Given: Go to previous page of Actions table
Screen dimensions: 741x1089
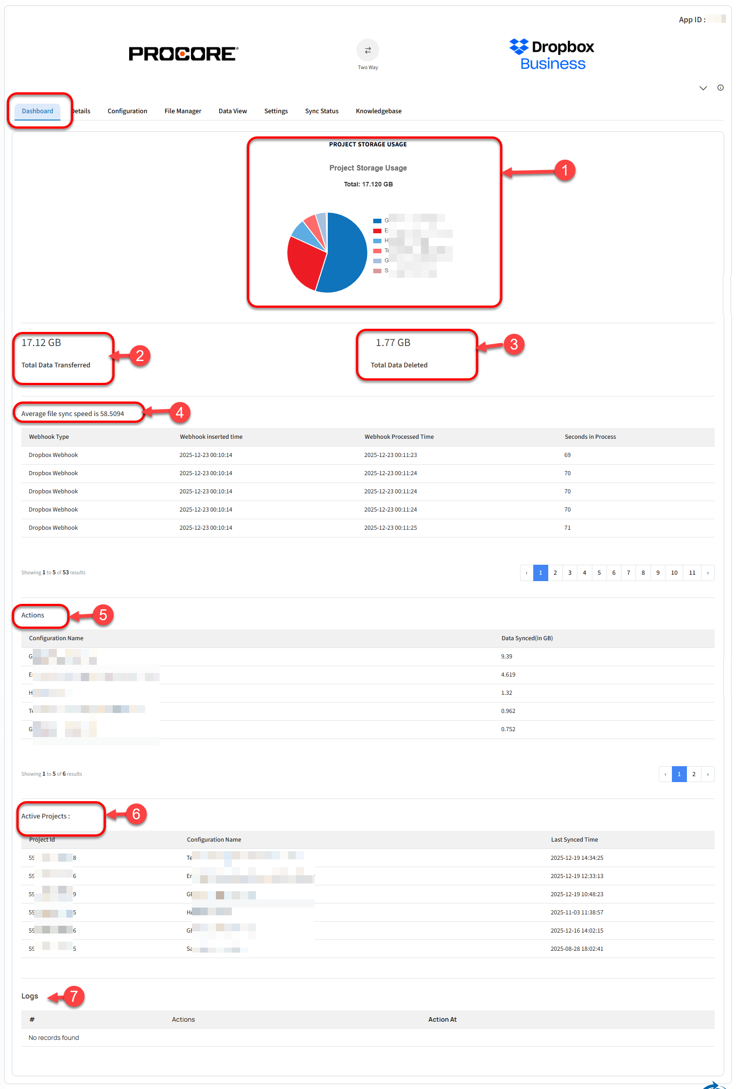Looking at the screenshot, I should 665,774.
